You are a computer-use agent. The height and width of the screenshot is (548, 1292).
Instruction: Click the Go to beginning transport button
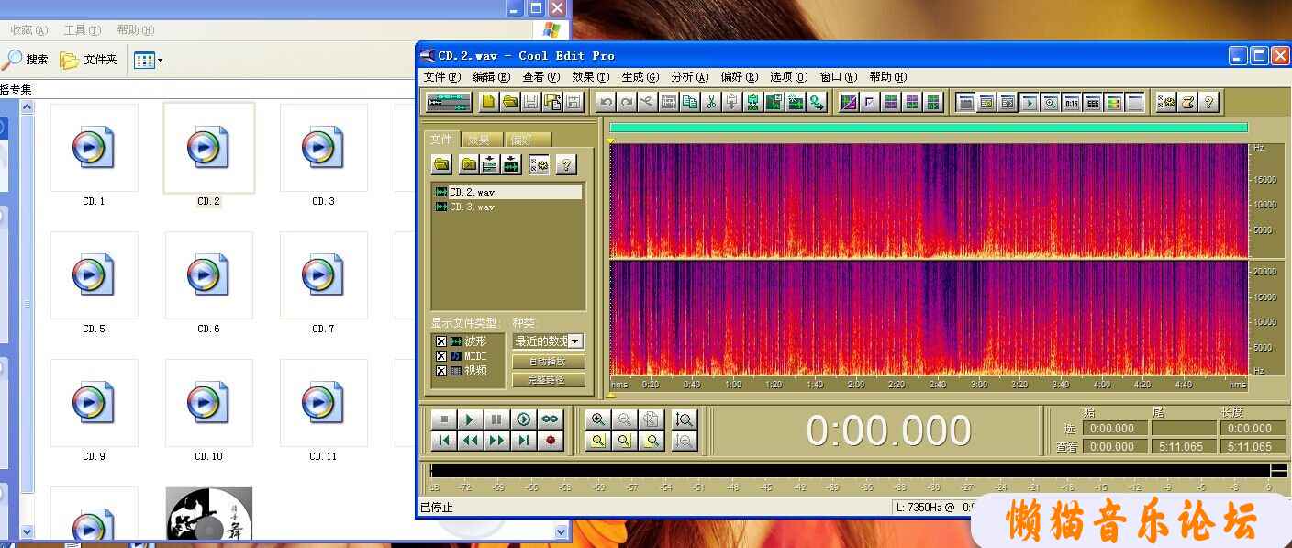point(444,441)
